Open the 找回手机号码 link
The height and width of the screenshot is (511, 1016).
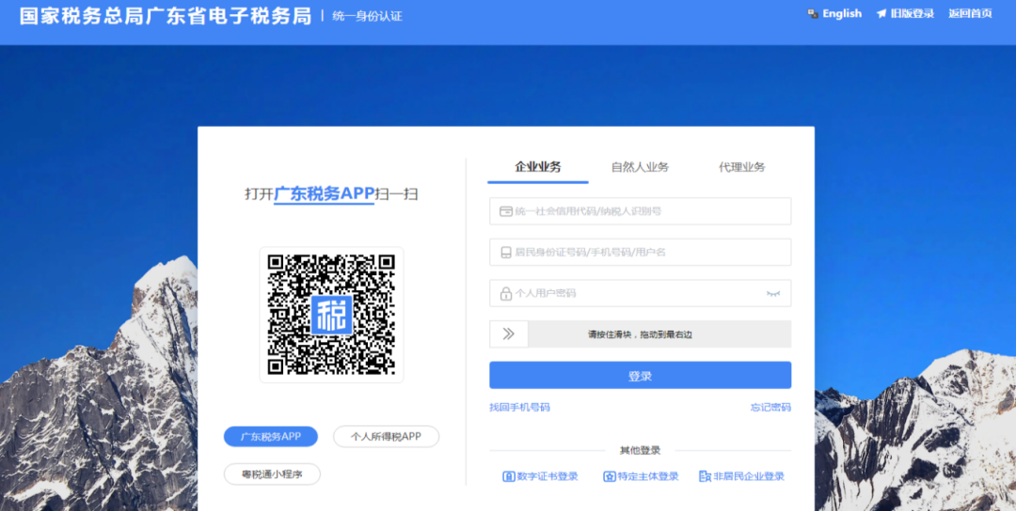(519, 408)
